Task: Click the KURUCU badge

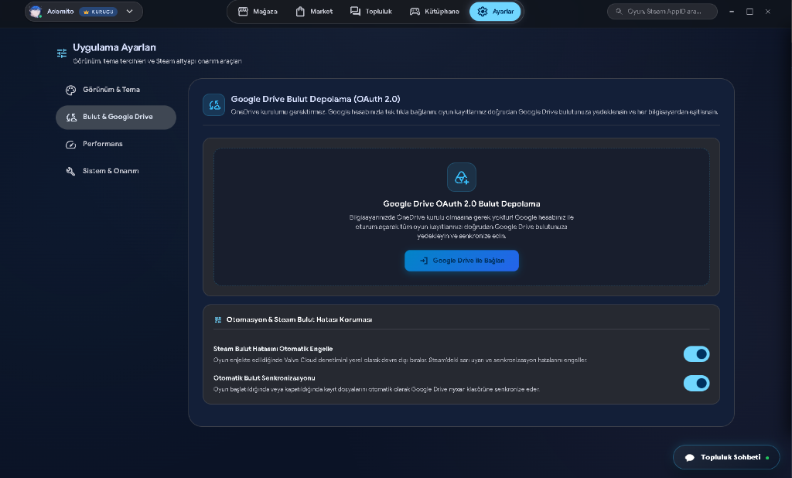Action: click(x=98, y=11)
